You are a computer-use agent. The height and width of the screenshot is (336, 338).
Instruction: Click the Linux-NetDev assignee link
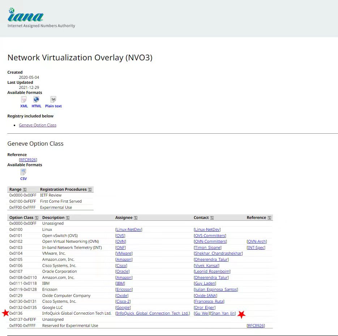(x=129, y=229)
